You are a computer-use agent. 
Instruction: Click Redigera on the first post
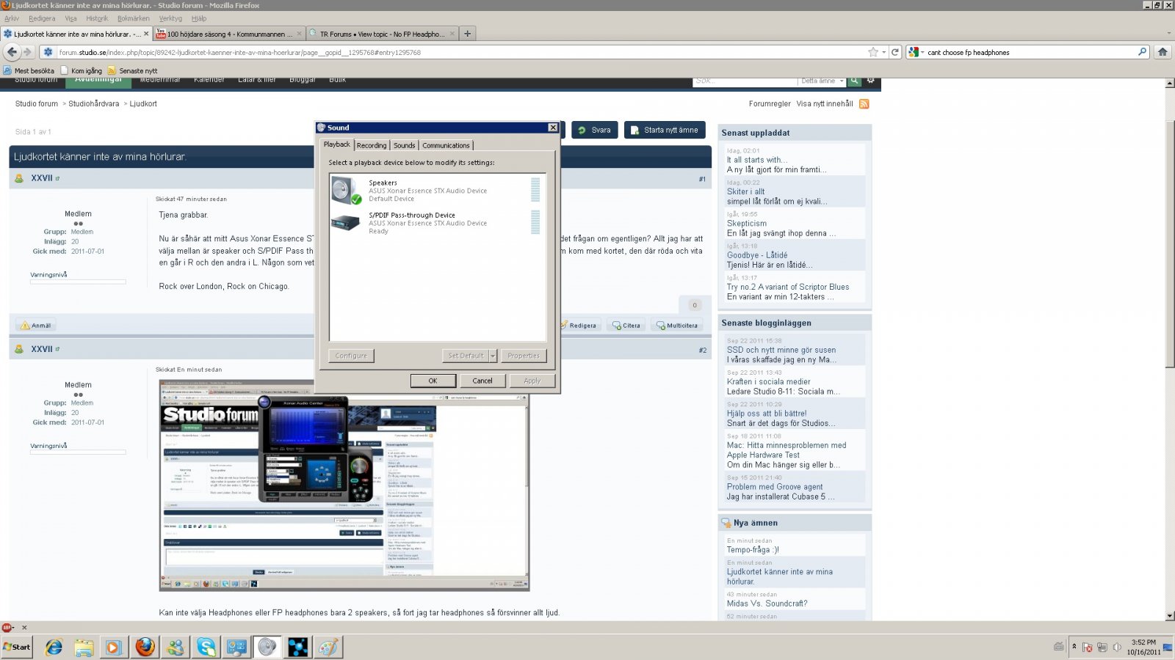pyautogui.click(x=579, y=325)
